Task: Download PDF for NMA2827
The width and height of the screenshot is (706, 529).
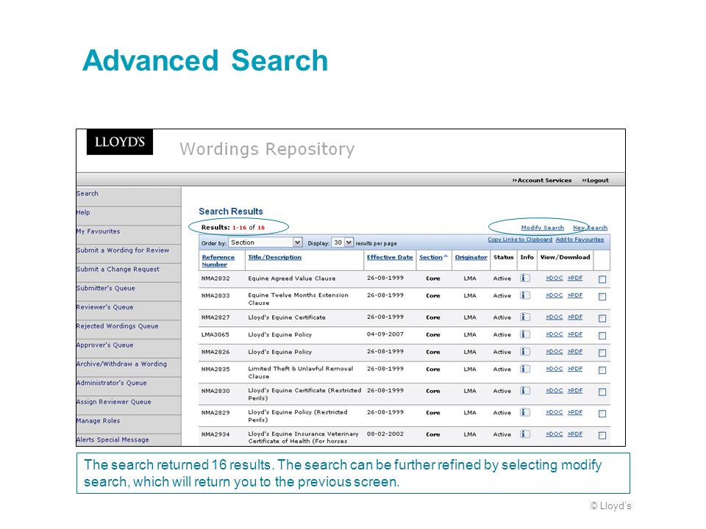Action: (x=575, y=317)
